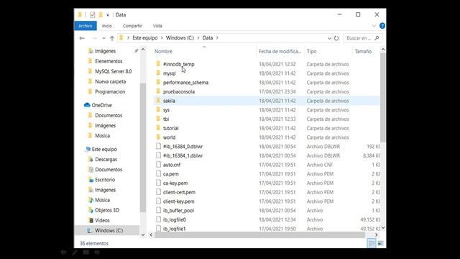Click the OneDrive cloud icon
The width and height of the screenshot is (460, 259).
click(x=87, y=105)
